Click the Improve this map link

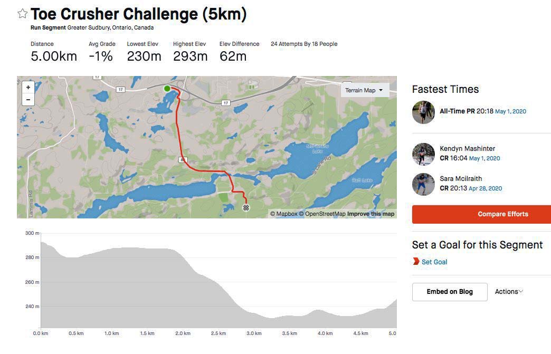(x=370, y=214)
